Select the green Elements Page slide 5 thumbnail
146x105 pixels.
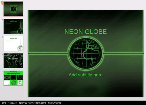[x=14, y=78]
